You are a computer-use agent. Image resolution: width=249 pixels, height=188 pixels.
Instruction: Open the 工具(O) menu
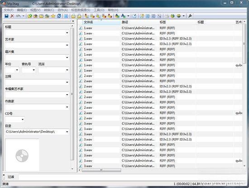pyautogui.click(x=99, y=10)
